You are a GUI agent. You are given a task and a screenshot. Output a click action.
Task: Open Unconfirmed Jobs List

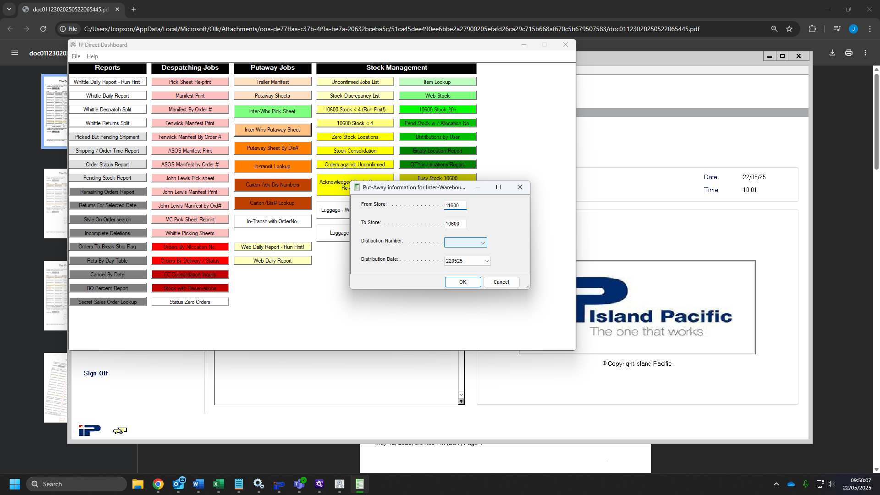[355, 82]
